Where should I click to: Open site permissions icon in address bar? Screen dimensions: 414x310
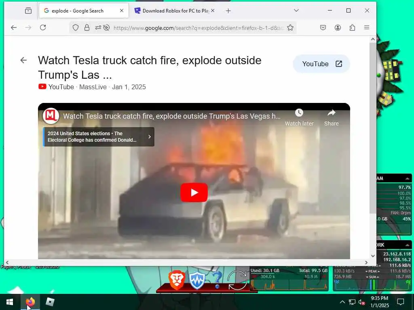98,27
